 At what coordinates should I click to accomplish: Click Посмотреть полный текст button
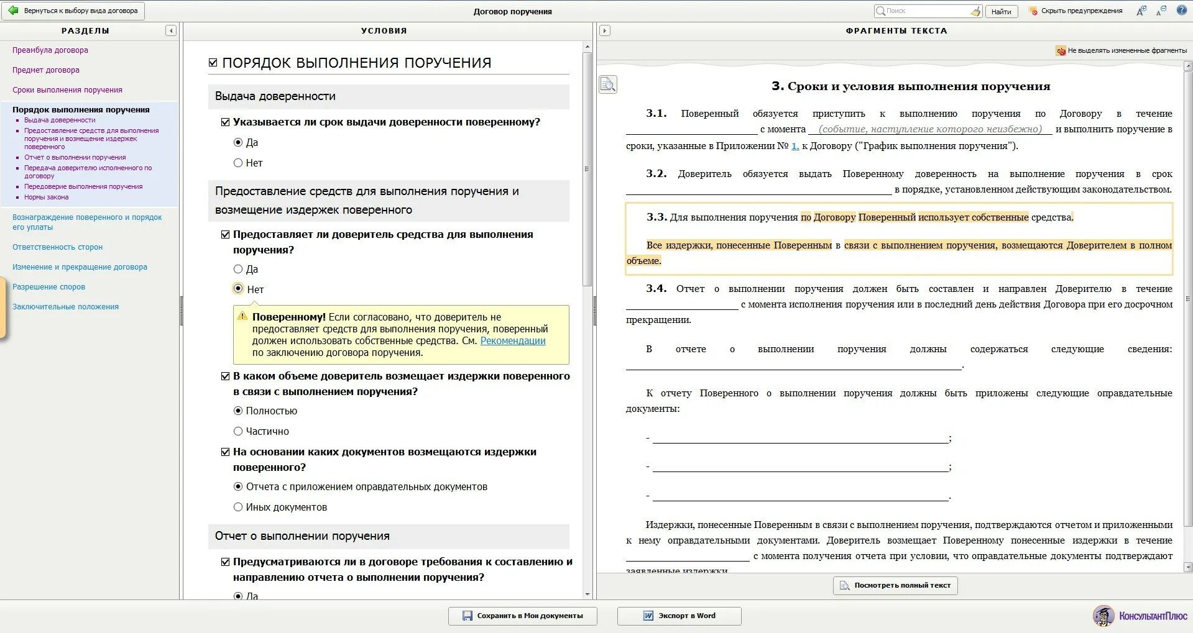895,585
